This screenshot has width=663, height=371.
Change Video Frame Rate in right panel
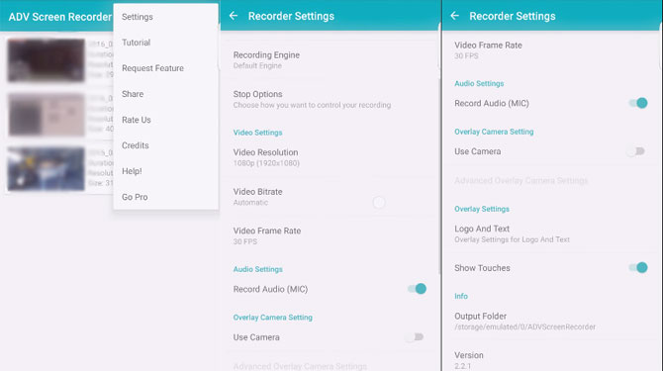point(551,50)
